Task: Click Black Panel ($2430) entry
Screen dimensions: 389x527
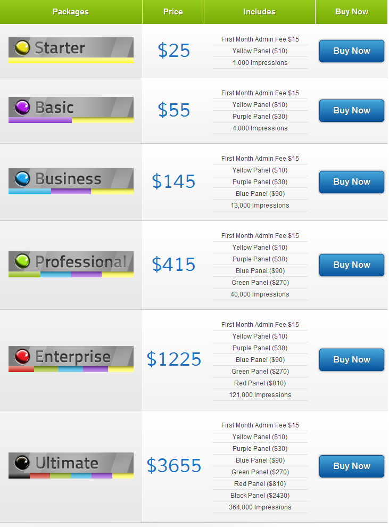Action: pyautogui.click(x=260, y=496)
